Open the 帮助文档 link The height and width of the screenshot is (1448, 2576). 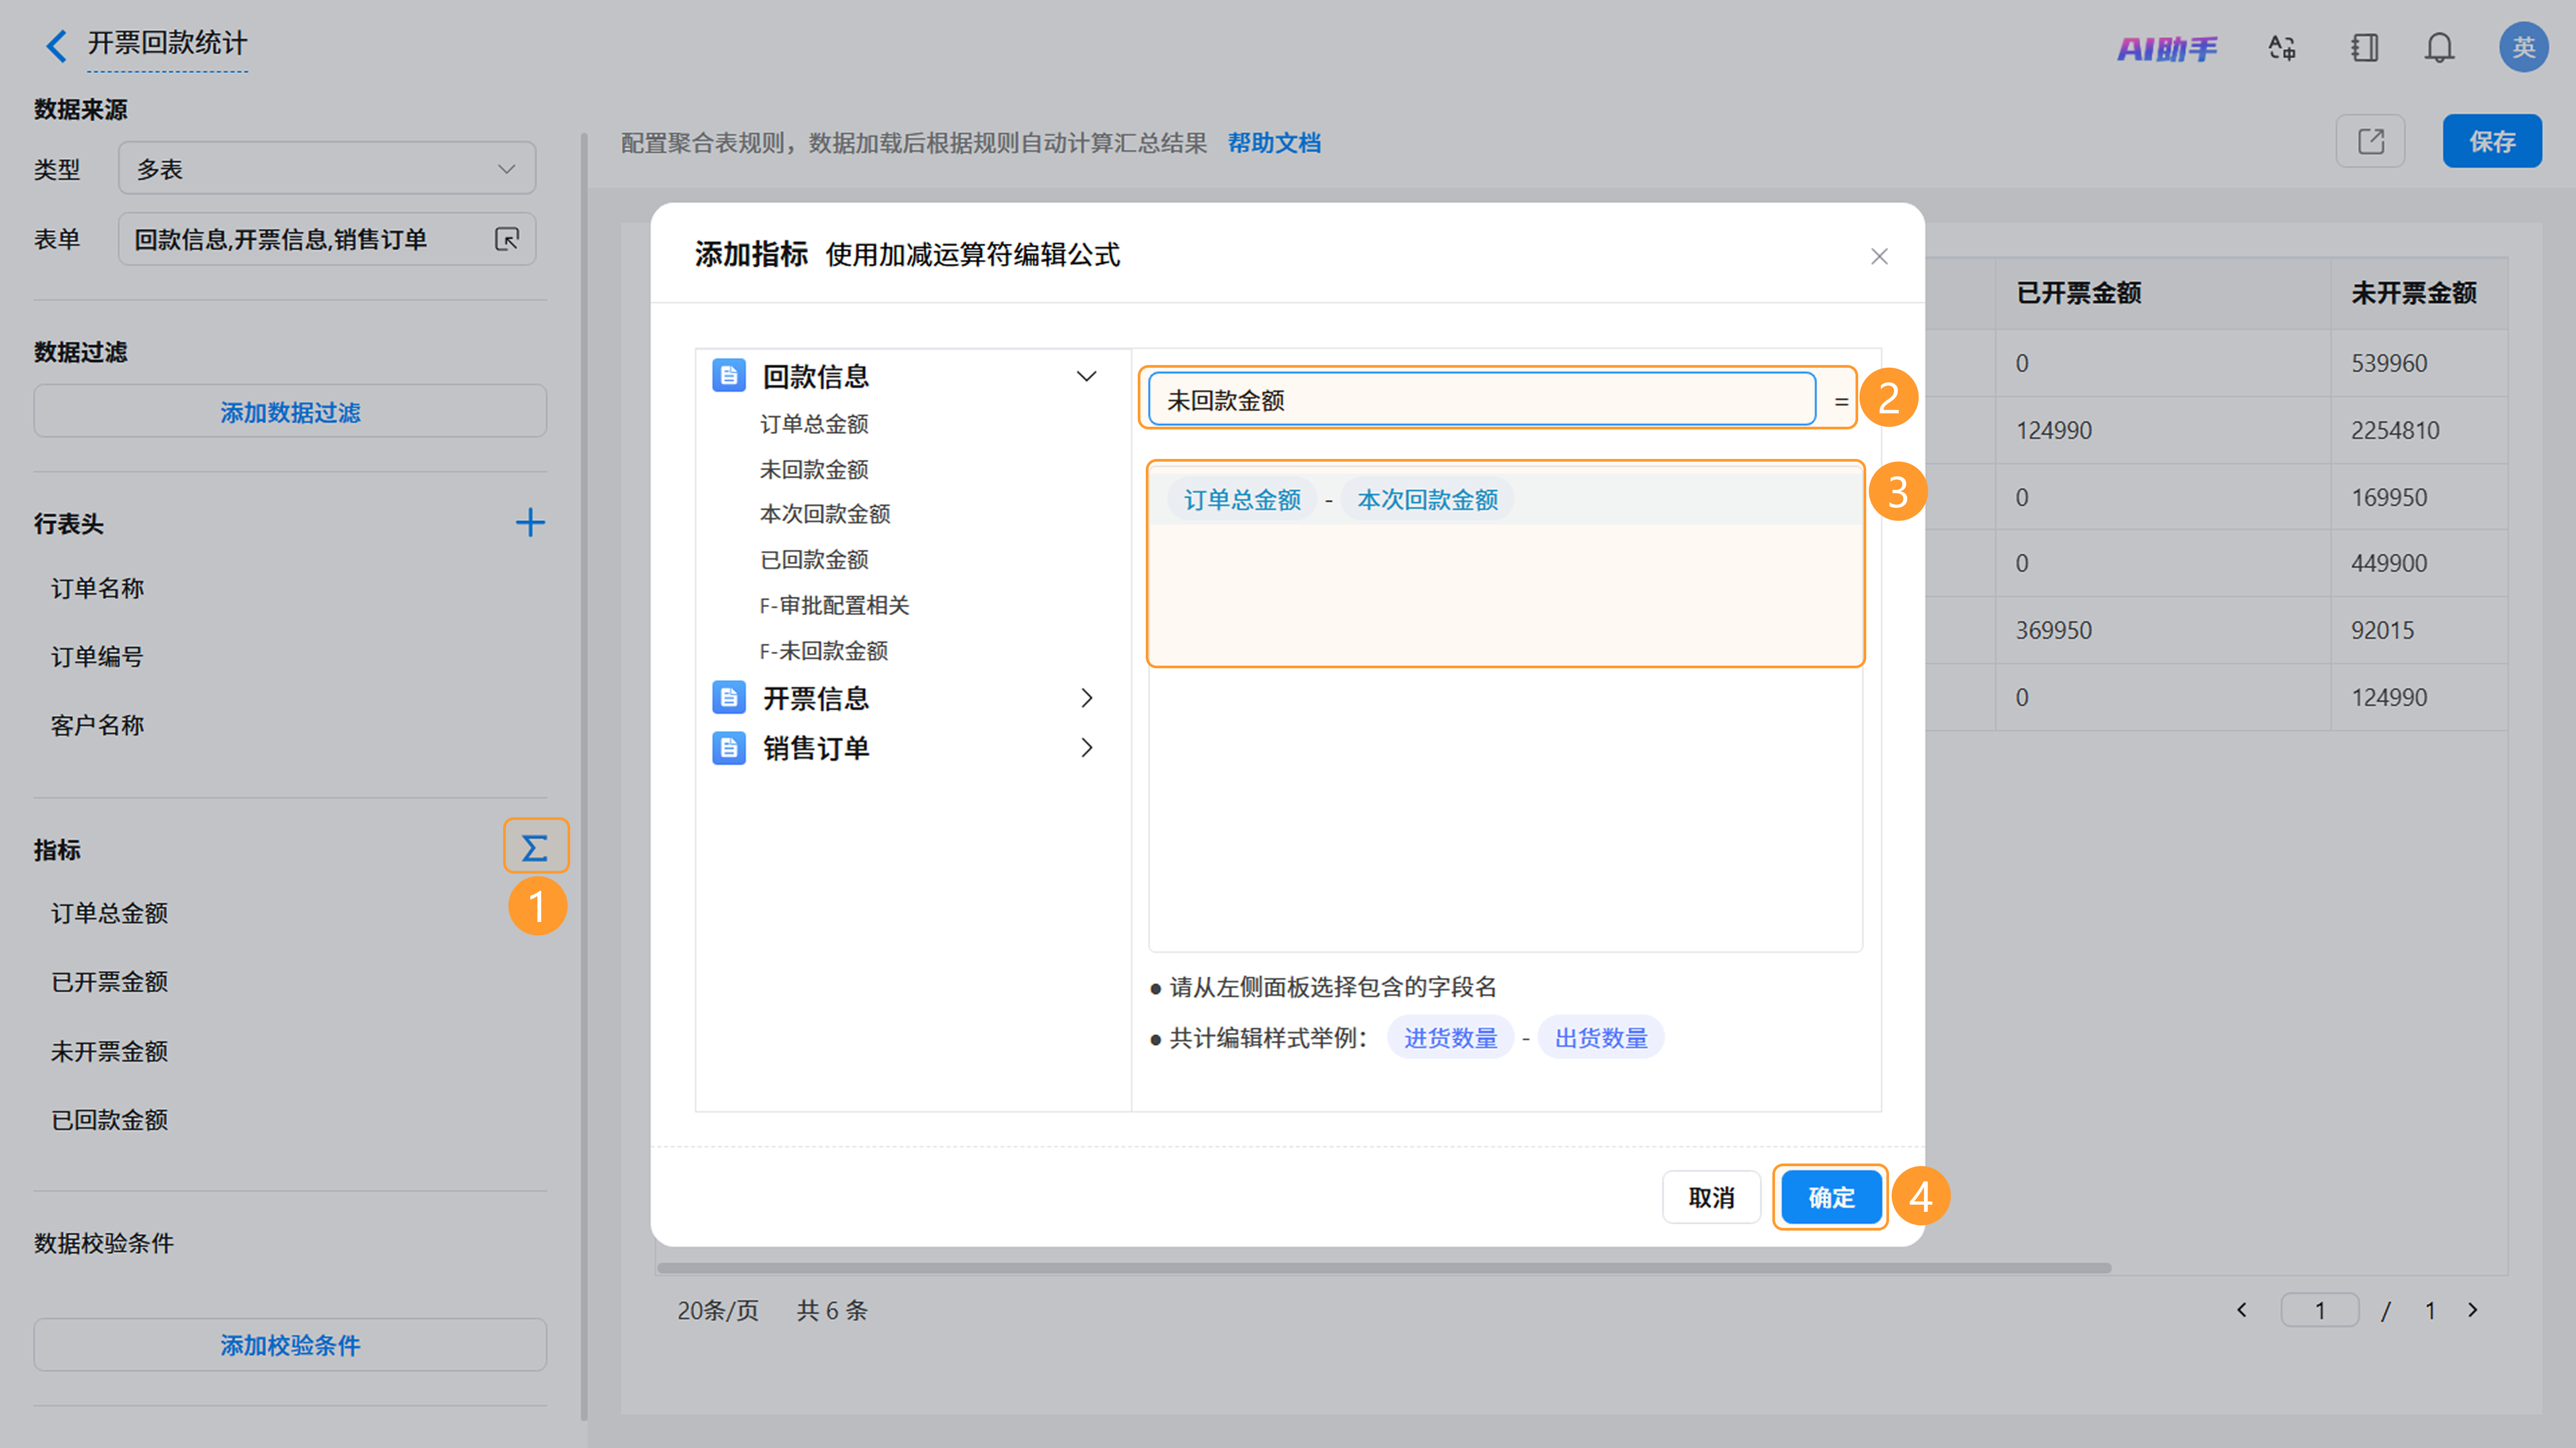[1274, 143]
